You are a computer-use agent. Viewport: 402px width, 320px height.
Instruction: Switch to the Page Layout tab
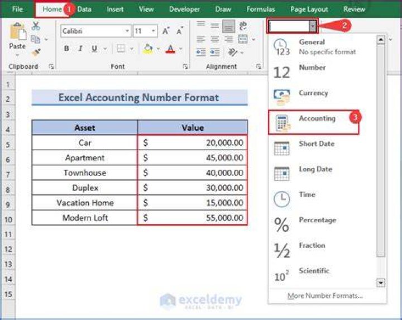click(x=309, y=9)
